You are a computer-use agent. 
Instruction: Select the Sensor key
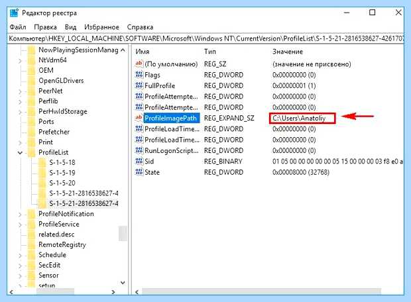pyautogui.click(x=48, y=275)
